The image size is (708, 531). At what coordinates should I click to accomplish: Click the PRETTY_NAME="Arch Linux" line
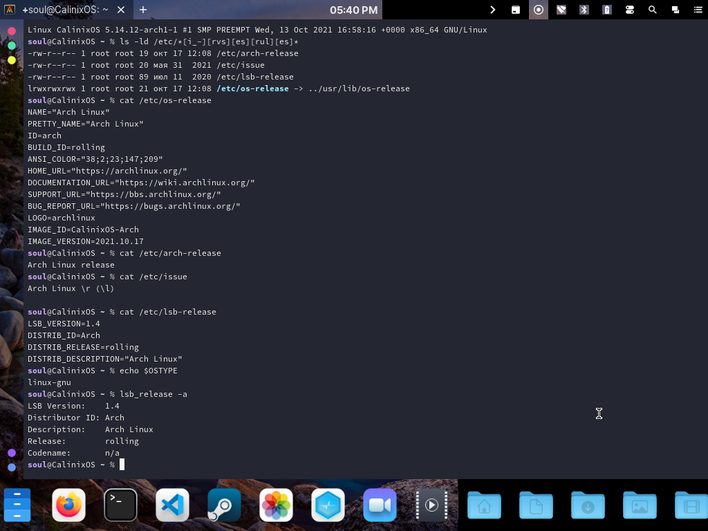85,124
